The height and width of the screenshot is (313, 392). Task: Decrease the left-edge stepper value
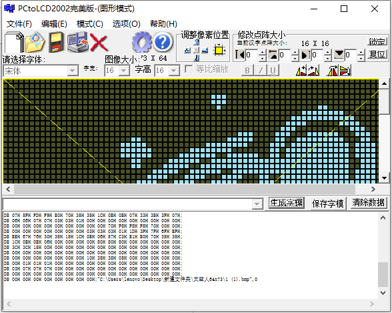pos(262,58)
